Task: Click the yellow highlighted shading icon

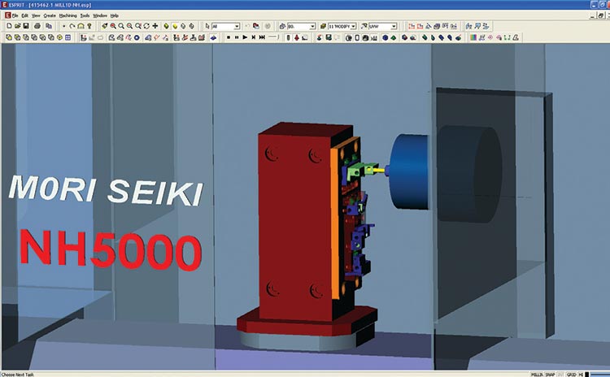Action: click(x=175, y=26)
